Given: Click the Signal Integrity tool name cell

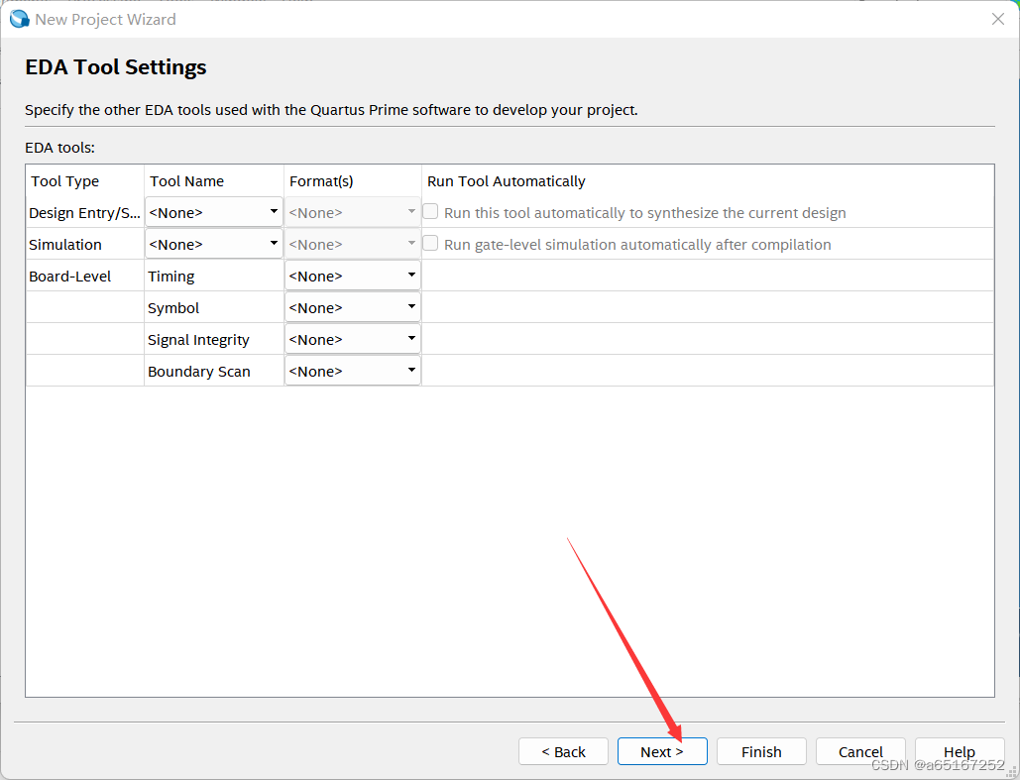Looking at the screenshot, I should [x=214, y=340].
